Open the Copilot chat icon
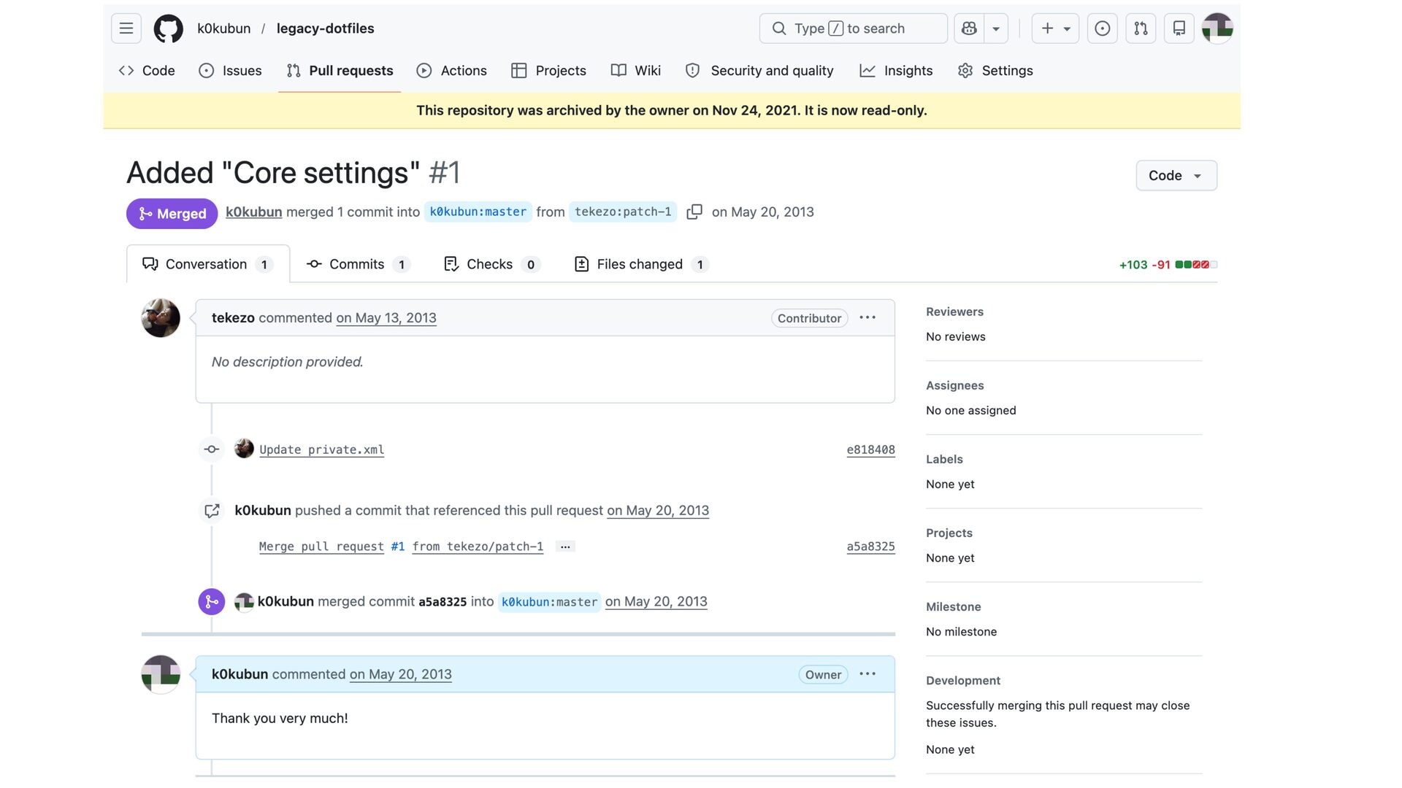 (969, 28)
